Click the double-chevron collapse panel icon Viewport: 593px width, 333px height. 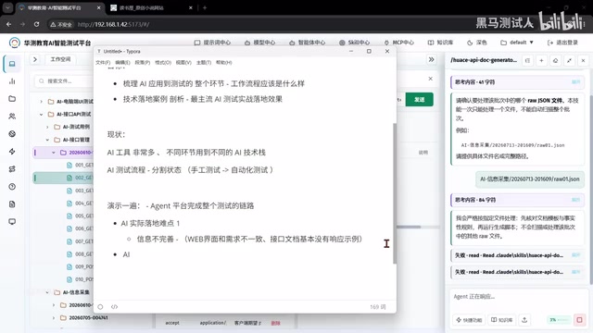point(431,59)
